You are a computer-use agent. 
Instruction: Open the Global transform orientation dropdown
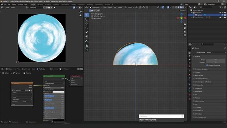[x=129, y=7]
